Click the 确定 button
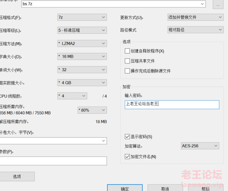 pos(125,188)
